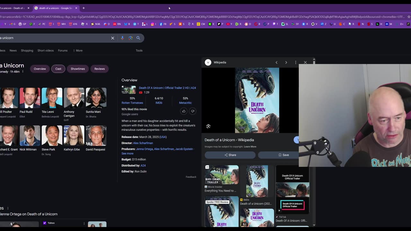Open the MH bookmark
The image size is (411, 231).
pos(62,24)
